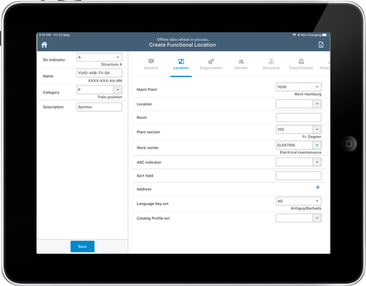
Task: Click the Name input field
Action: tap(99, 73)
